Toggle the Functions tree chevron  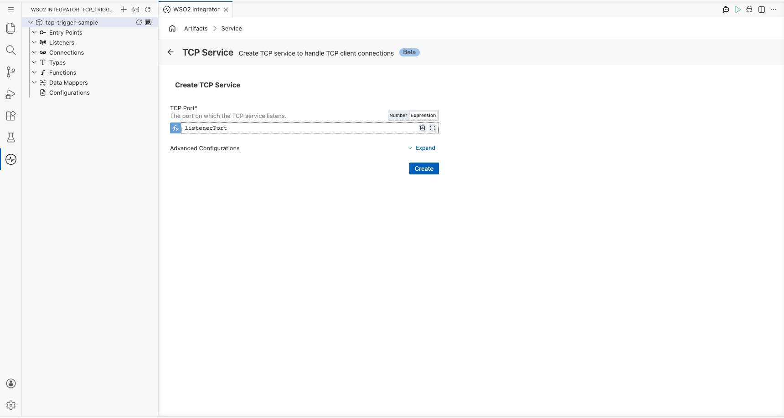pos(34,72)
